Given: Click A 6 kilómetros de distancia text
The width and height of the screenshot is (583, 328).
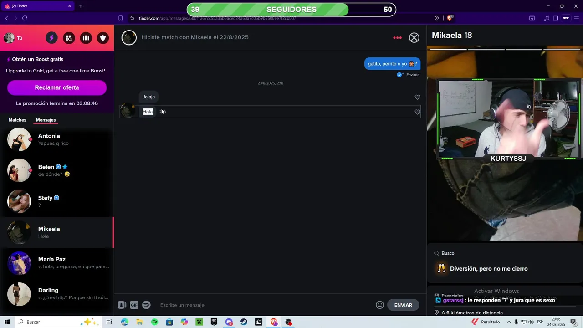Looking at the screenshot, I should point(472,313).
